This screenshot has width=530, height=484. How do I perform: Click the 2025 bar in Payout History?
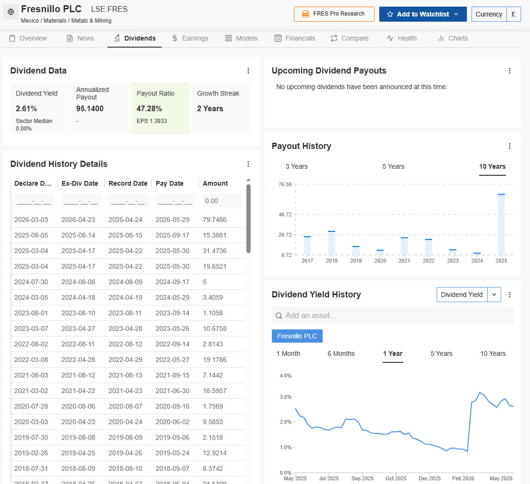[501, 225]
